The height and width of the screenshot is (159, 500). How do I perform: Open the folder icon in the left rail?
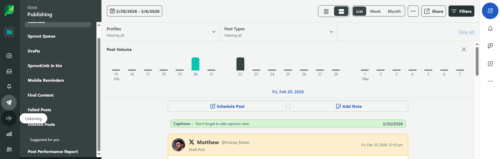click(9, 32)
